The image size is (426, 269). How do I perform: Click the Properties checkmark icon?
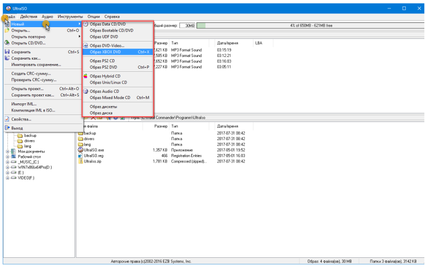point(7,119)
